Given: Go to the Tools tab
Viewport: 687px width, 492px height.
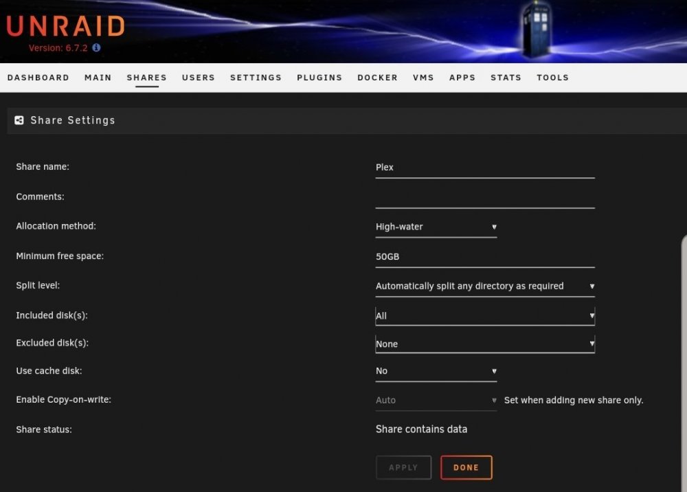Looking at the screenshot, I should pyautogui.click(x=552, y=78).
